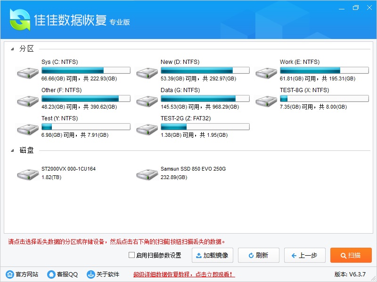
Task: Select the New (D: NTFS) drive icon
Action: 148,72
